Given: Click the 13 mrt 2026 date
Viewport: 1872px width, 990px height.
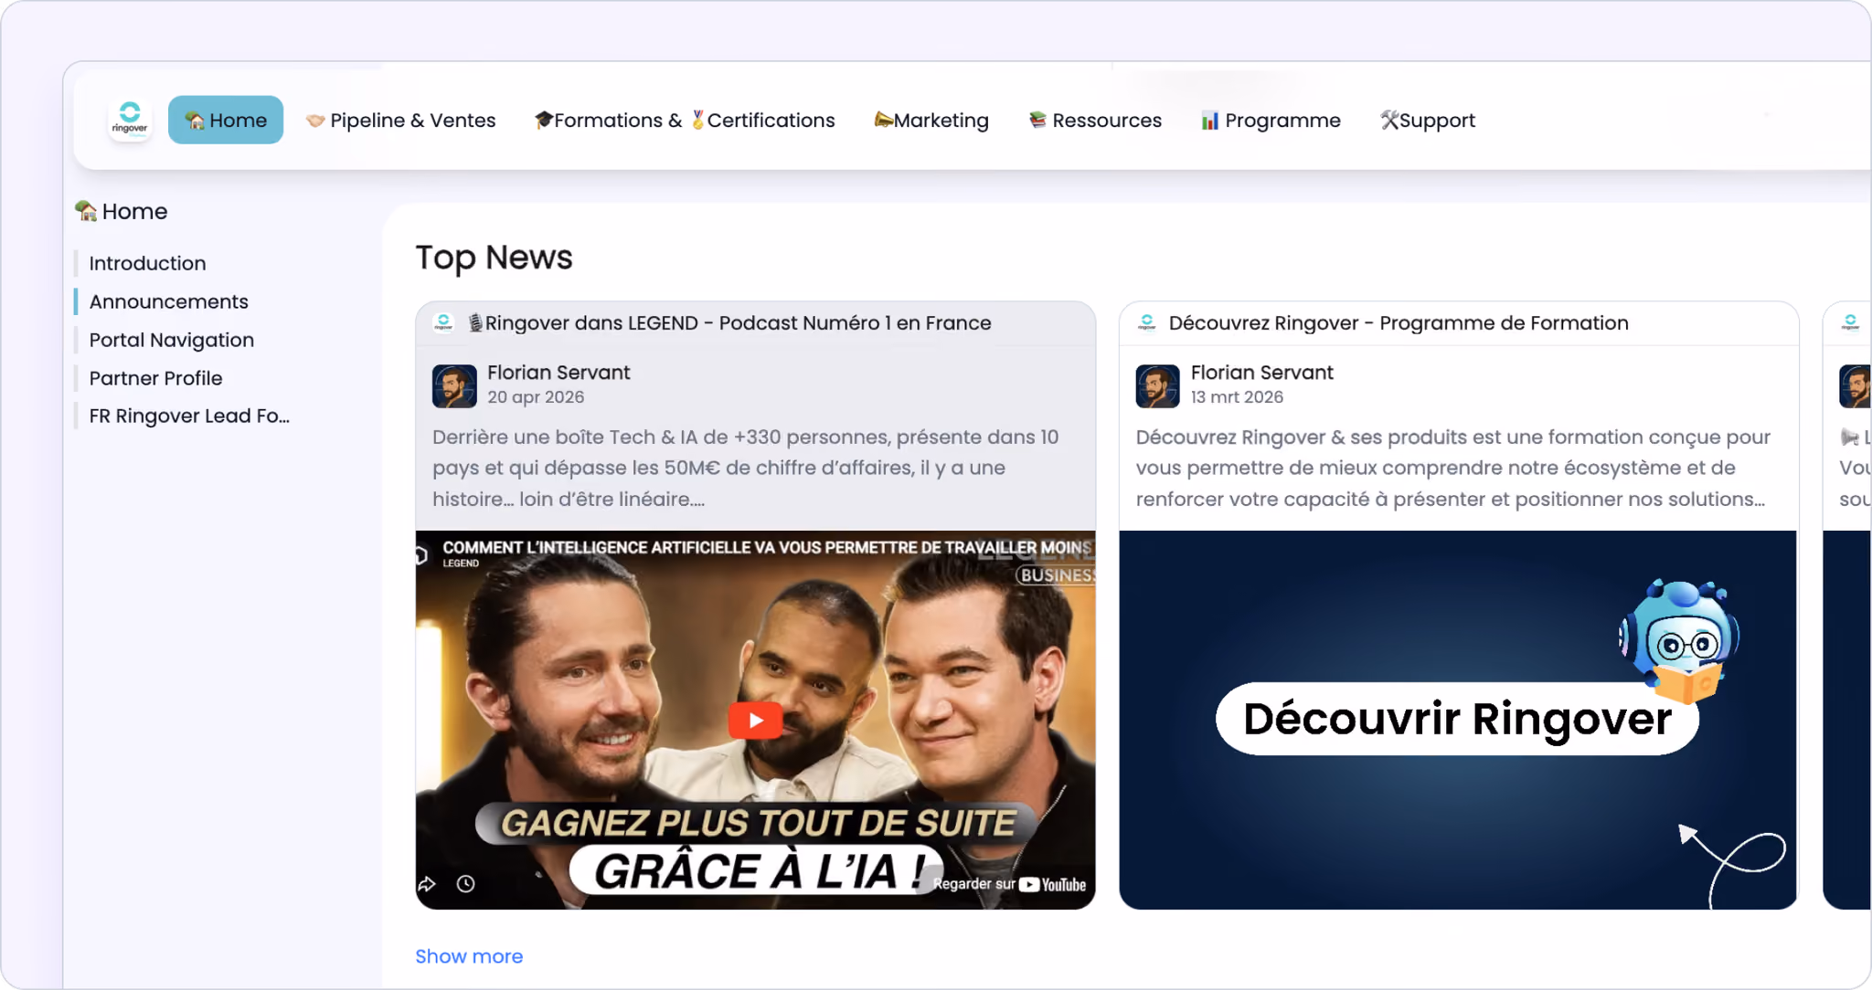Looking at the screenshot, I should coord(1238,397).
